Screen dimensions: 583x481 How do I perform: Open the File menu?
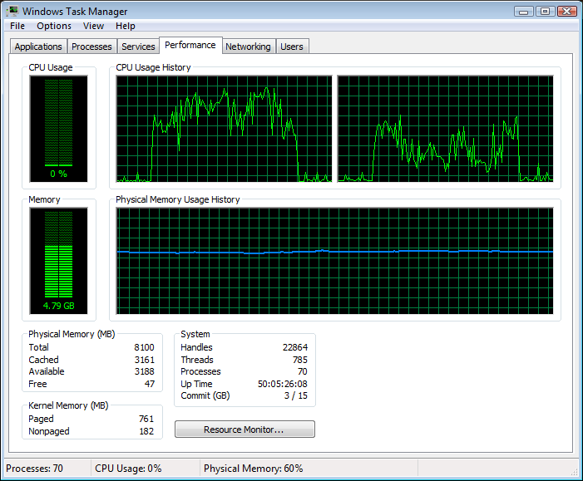click(x=17, y=26)
